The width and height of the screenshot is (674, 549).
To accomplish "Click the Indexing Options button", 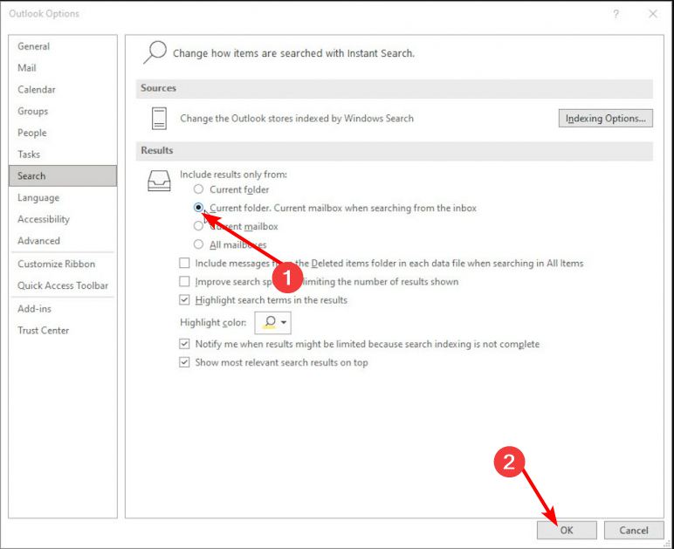I will 605,118.
